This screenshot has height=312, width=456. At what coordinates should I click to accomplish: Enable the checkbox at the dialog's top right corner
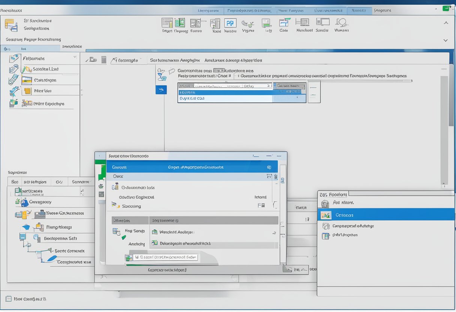click(x=269, y=167)
